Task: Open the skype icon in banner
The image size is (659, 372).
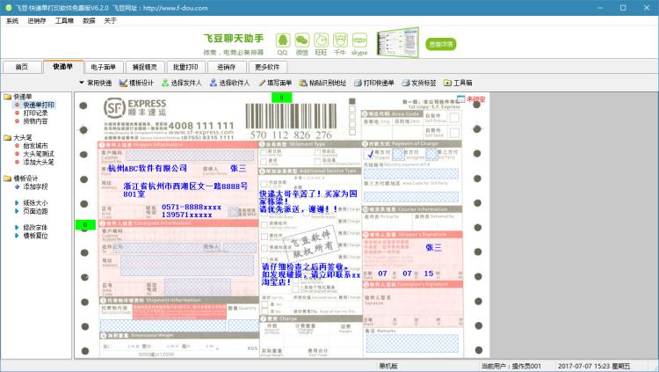Action: click(359, 40)
